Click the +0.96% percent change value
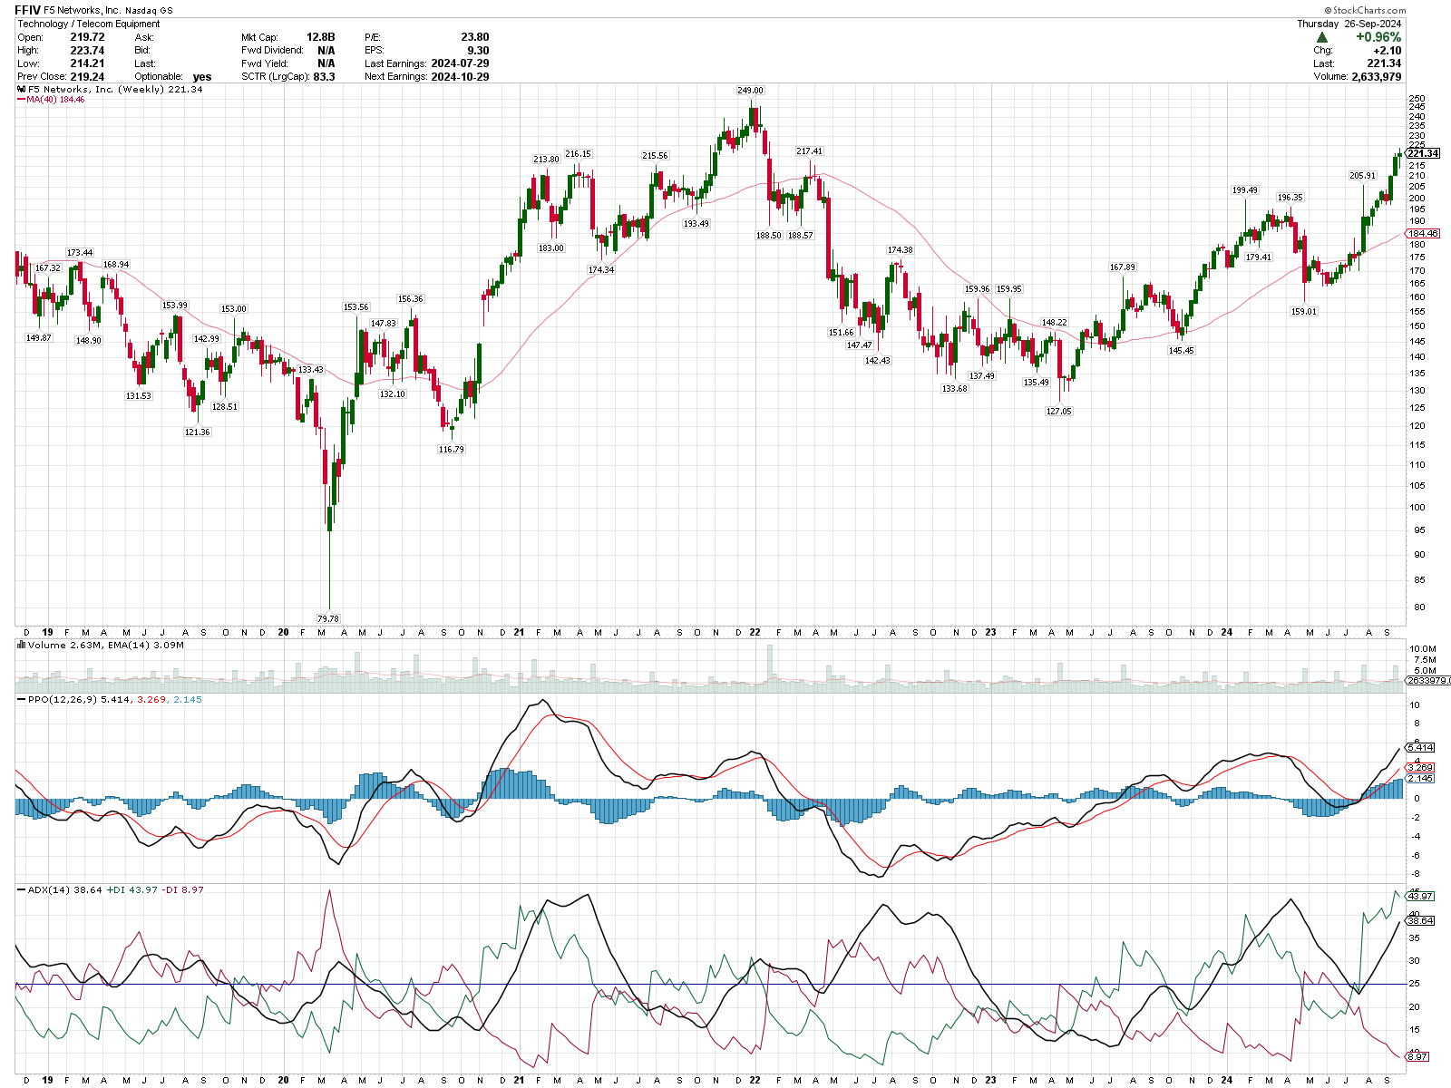The height and width of the screenshot is (1088, 1451). click(x=1378, y=37)
